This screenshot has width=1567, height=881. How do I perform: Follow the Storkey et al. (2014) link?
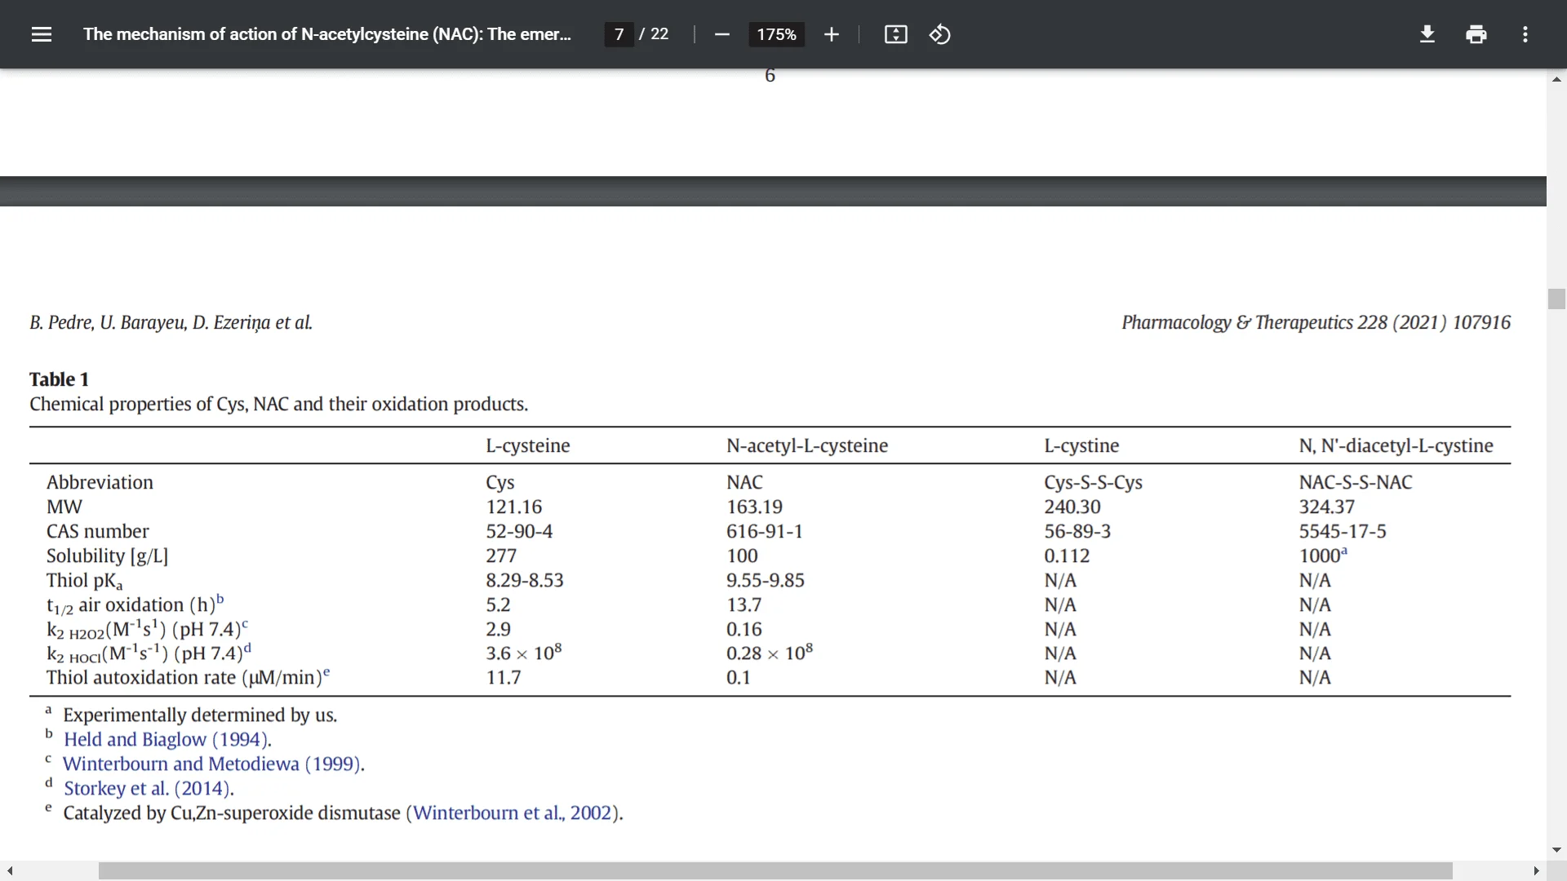point(147,789)
